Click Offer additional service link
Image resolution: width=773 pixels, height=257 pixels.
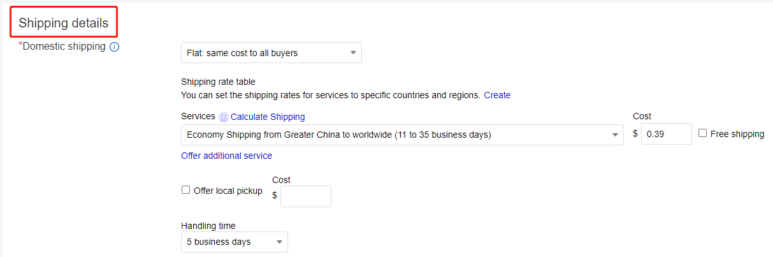226,156
